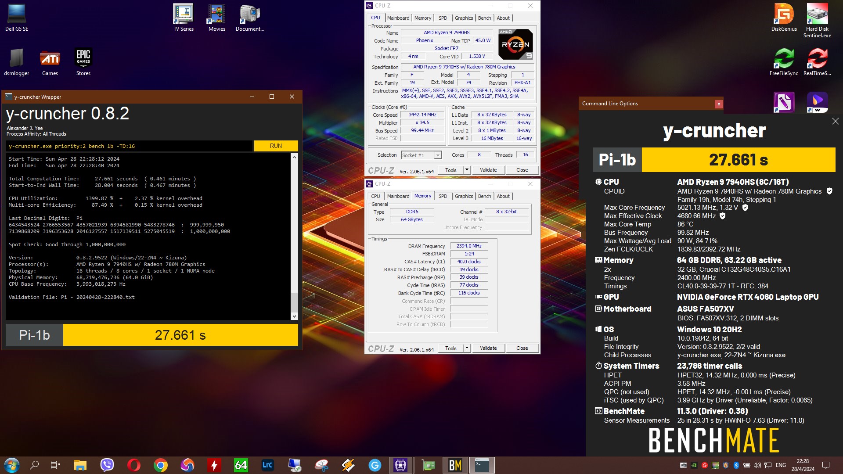
Task: Open the About tab in bottom CPU-Z window
Action: [503, 196]
